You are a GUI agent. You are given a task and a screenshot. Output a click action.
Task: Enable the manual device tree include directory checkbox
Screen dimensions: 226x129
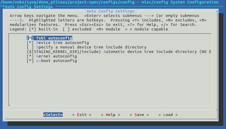(30, 47)
